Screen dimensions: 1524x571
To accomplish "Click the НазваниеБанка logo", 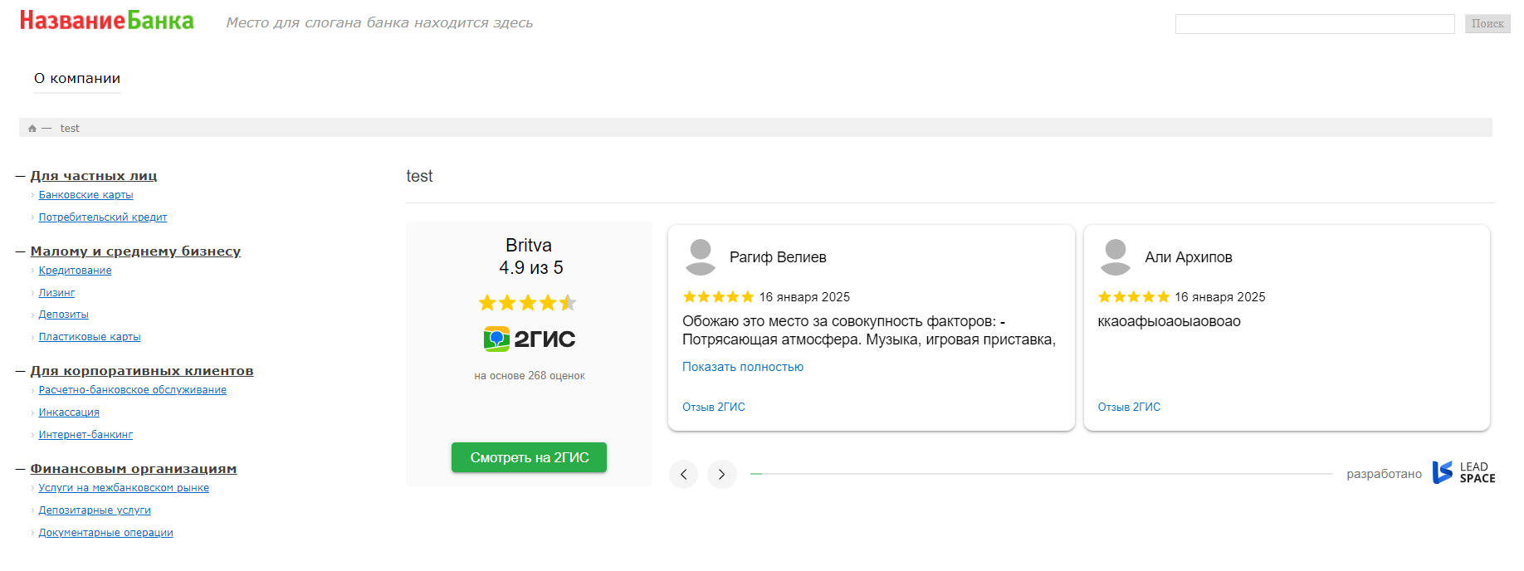I will [x=106, y=21].
